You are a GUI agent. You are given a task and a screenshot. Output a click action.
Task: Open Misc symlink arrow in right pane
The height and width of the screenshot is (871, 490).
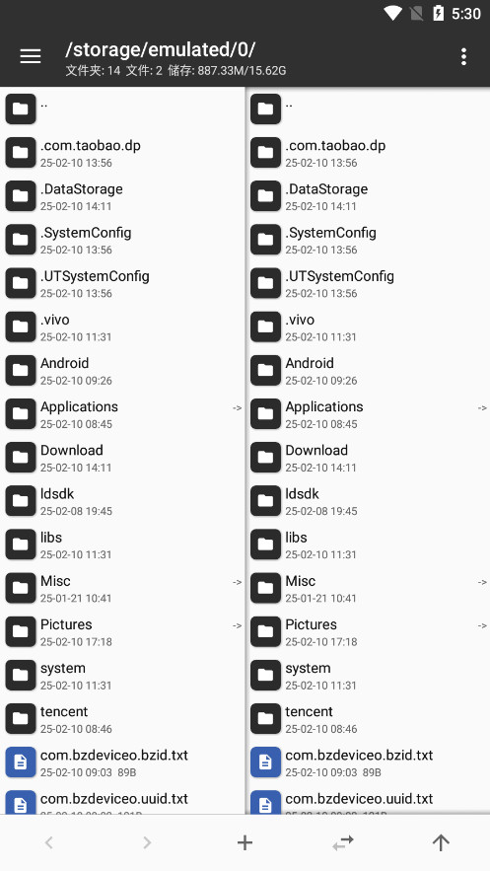[482, 582]
